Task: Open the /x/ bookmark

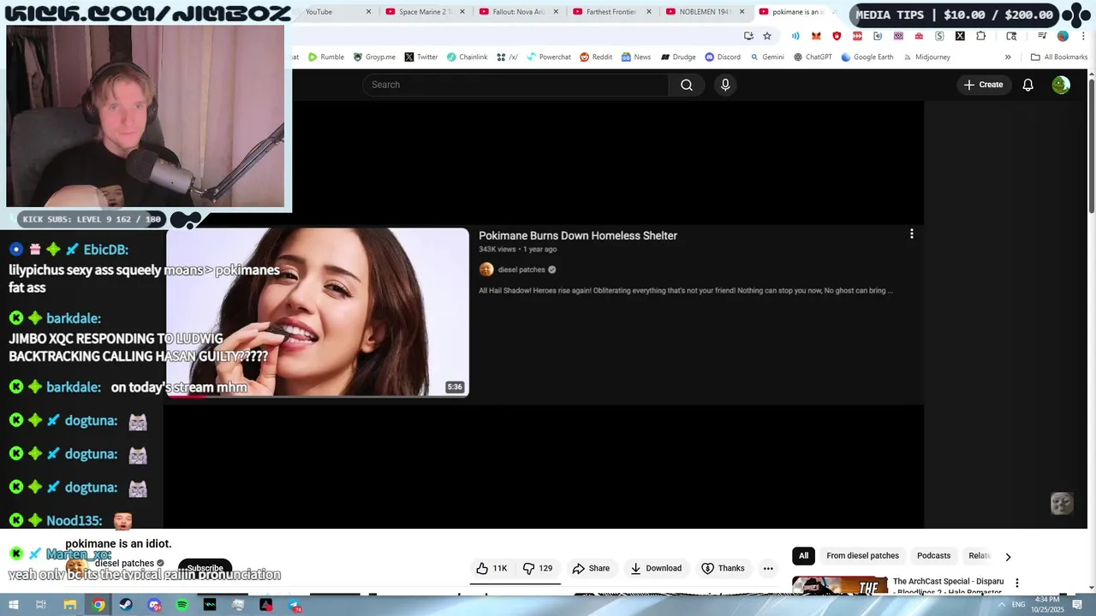Action: [x=507, y=57]
